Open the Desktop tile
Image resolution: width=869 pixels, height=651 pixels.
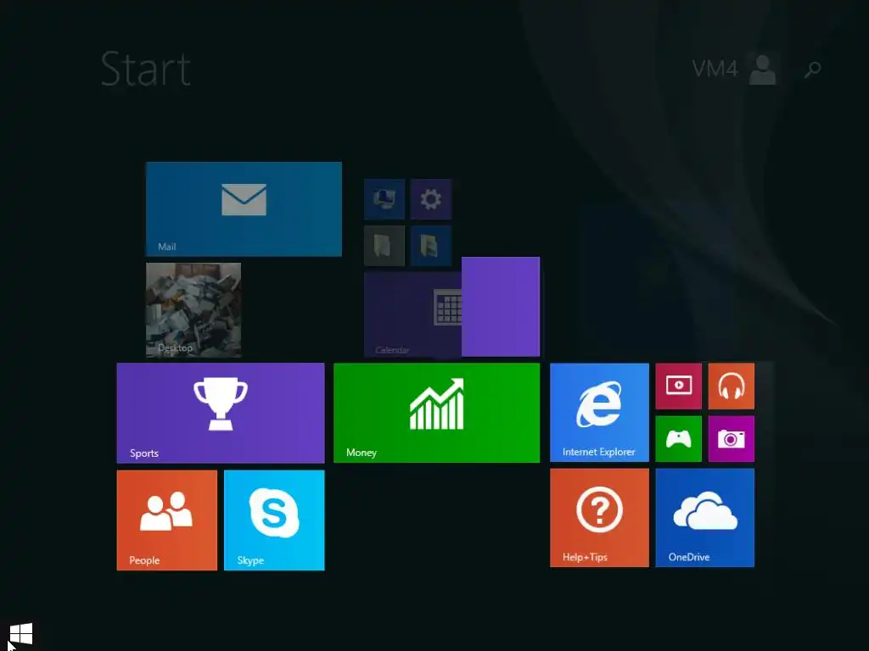pos(193,310)
